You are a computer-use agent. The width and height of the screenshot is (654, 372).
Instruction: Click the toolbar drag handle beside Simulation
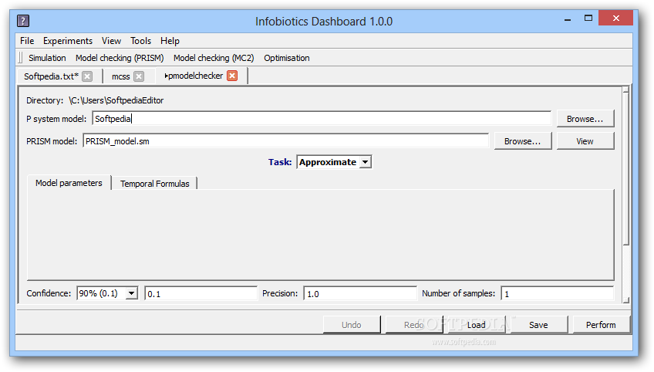[x=21, y=58]
